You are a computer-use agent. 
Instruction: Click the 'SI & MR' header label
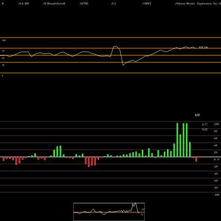point(23,4)
